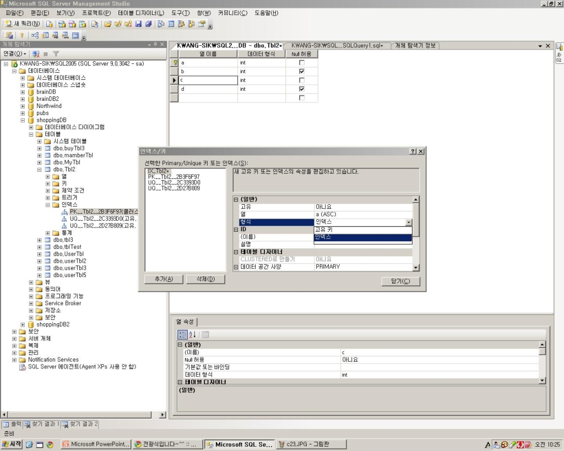Image resolution: width=564 pixels, height=451 pixels.
Task: Click the Open File folder icon
Action: [107, 24]
